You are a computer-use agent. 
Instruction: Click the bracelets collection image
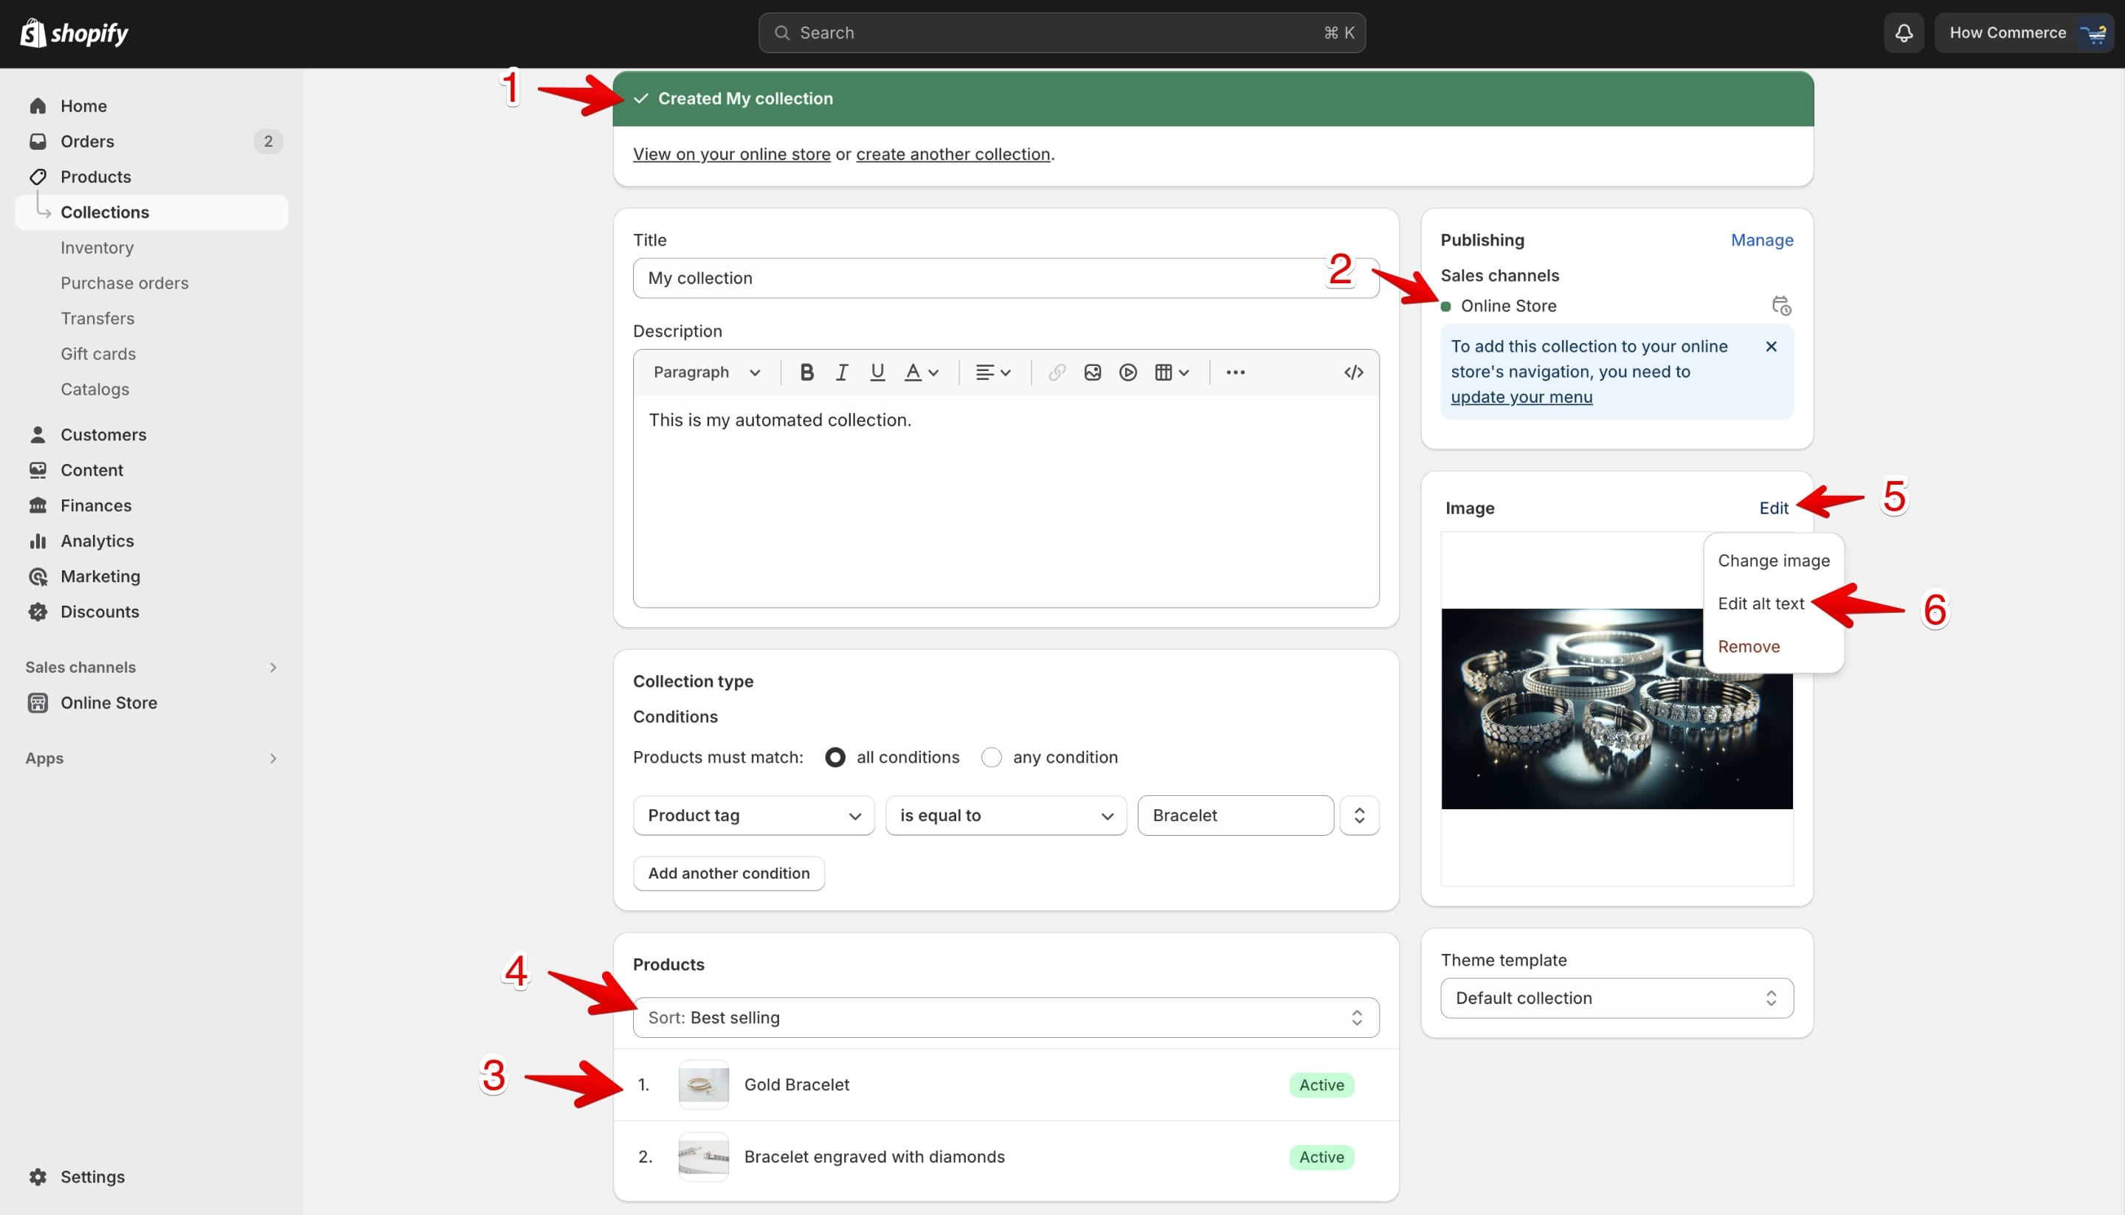pyautogui.click(x=1616, y=708)
